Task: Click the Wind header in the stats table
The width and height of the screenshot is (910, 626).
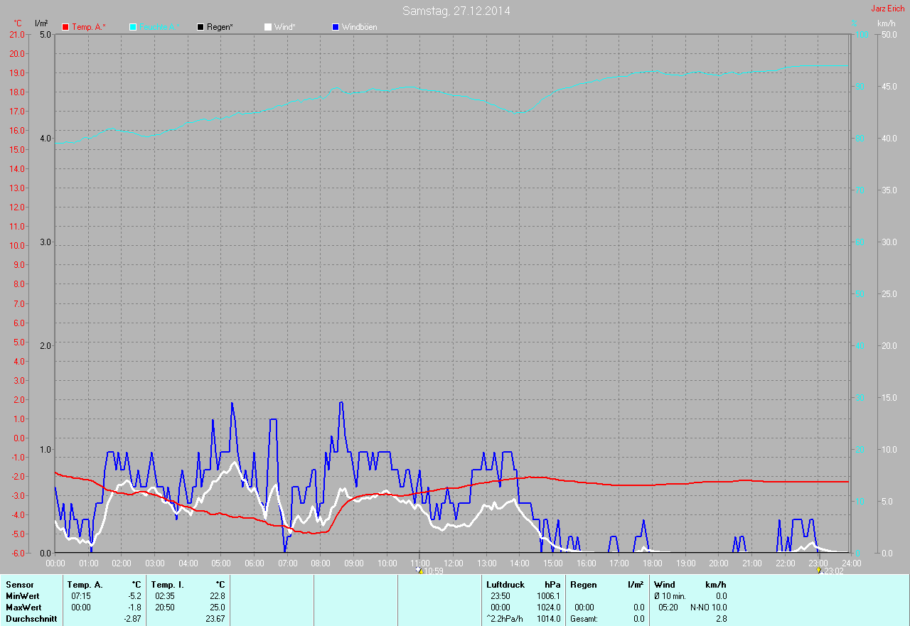Action: point(664,585)
